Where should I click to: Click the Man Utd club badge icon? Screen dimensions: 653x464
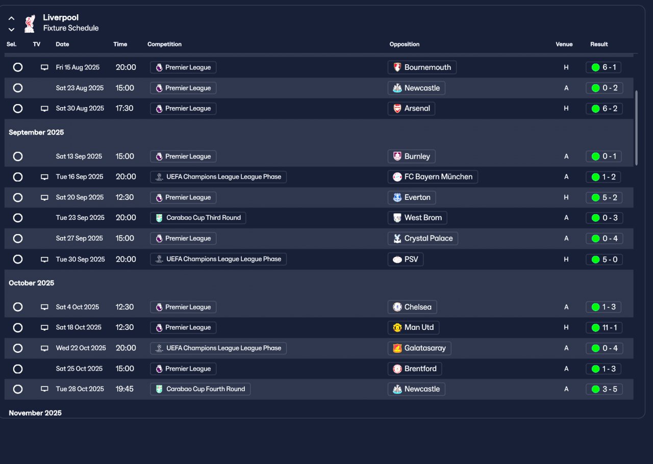tap(397, 327)
